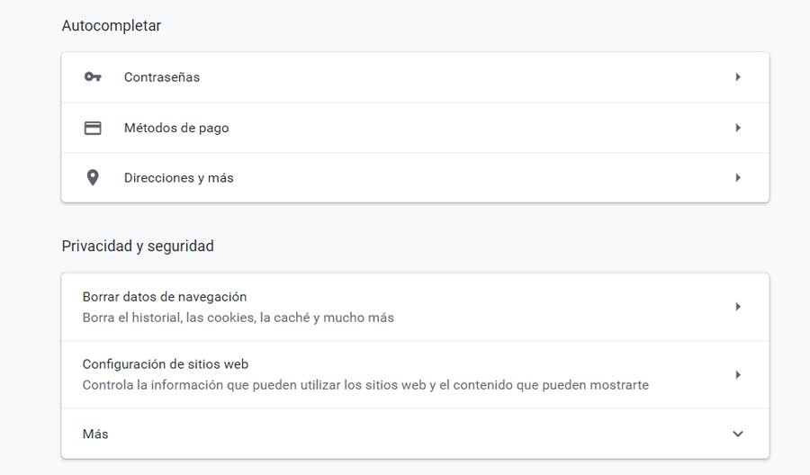Select the Métodos de pago entry
The width and height of the screenshot is (810, 475).
coord(176,128)
